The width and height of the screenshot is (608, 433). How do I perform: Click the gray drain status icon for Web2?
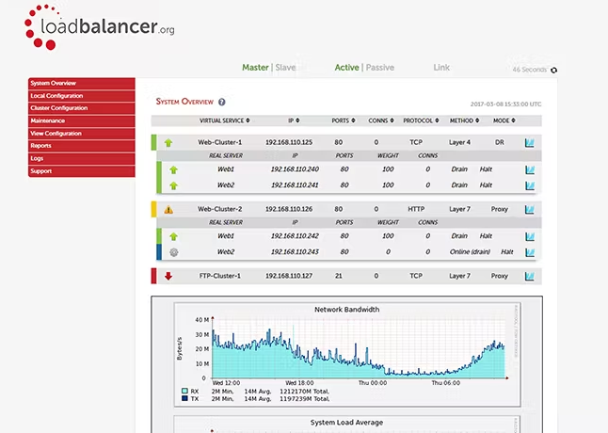click(x=173, y=252)
